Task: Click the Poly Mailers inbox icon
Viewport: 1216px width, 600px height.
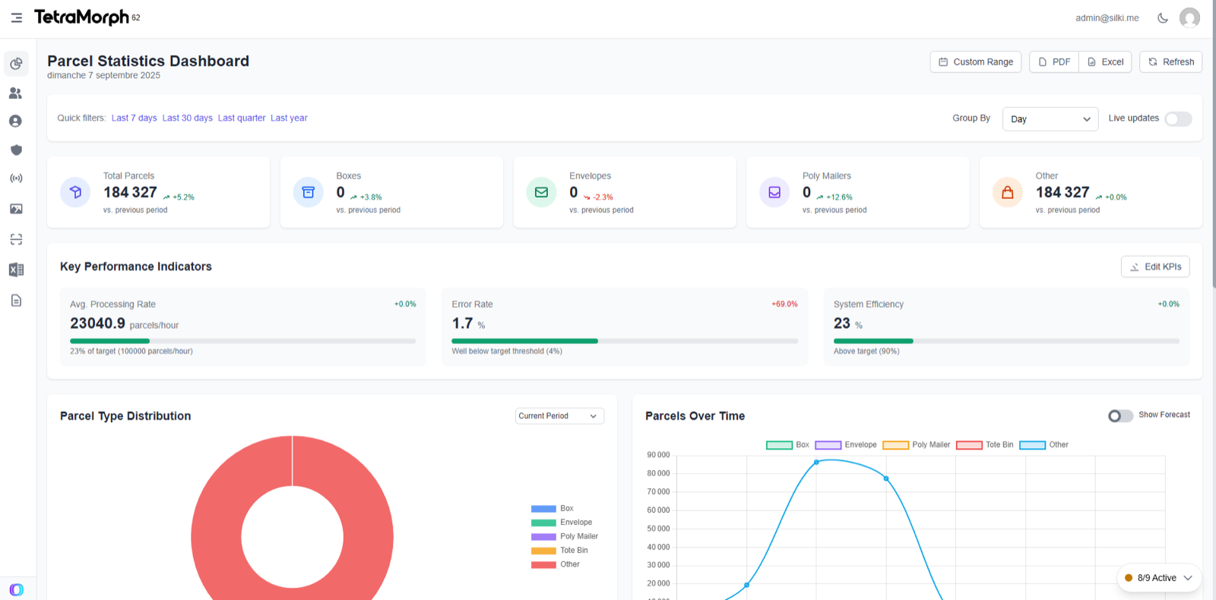Action: point(774,192)
